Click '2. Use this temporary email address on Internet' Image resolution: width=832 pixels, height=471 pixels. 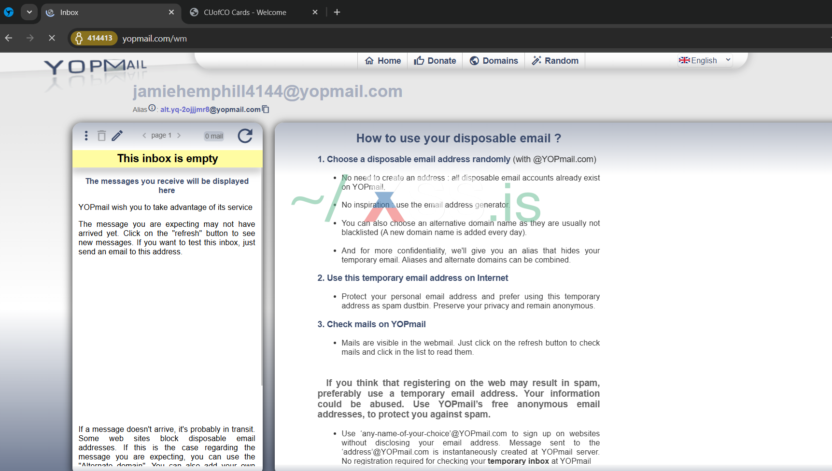[x=413, y=278]
